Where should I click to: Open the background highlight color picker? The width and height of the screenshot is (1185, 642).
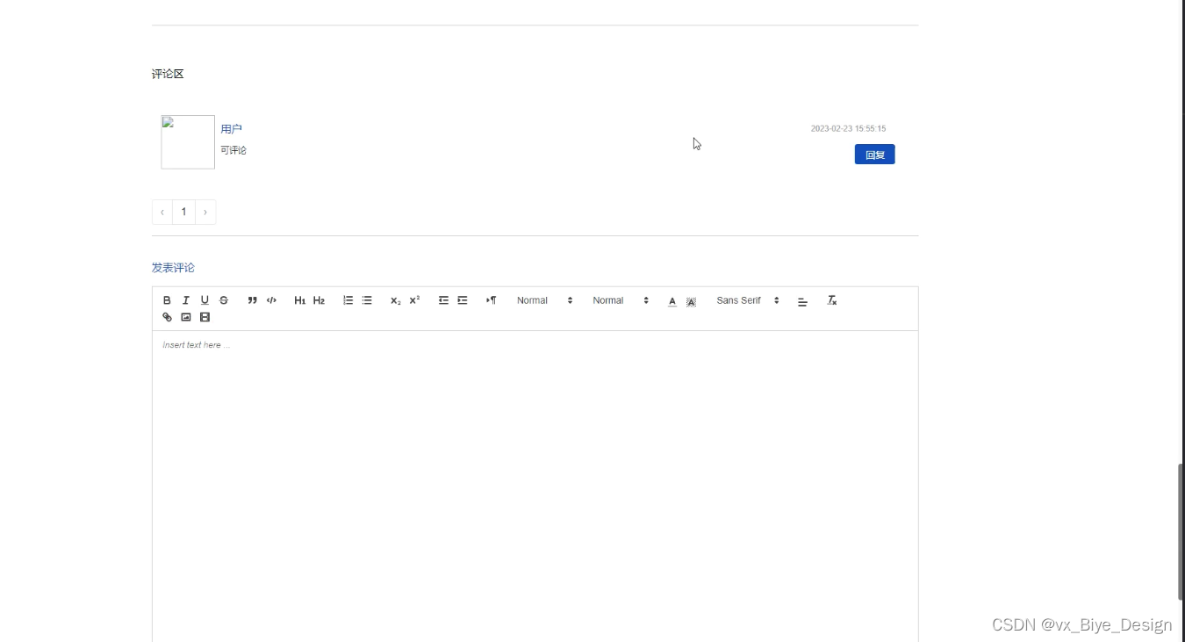pos(691,301)
